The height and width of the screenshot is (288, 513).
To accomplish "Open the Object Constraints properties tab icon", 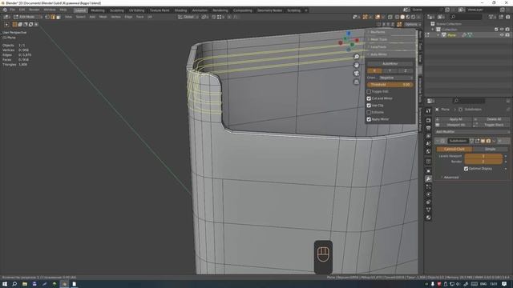I will pyautogui.click(x=428, y=202).
